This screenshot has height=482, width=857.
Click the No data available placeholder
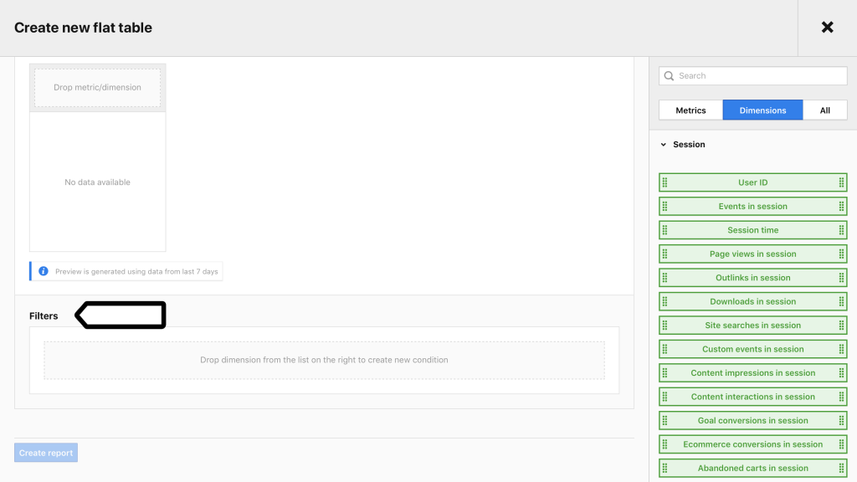click(97, 182)
